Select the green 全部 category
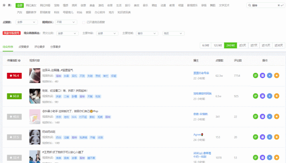 click(20, 5)
